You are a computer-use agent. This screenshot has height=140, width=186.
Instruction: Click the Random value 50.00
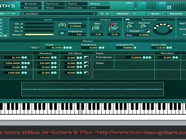pyautogui.click(x=44, y=63)
